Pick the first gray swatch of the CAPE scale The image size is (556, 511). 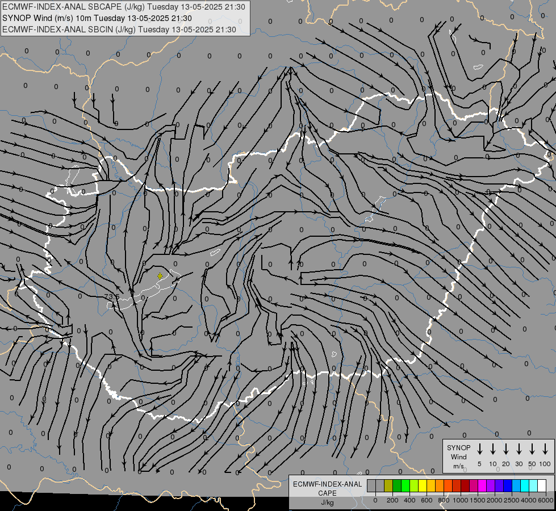(371, 485)
